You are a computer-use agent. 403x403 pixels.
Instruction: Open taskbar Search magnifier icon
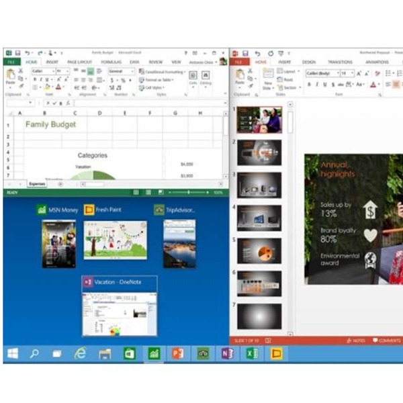point(35,353)
